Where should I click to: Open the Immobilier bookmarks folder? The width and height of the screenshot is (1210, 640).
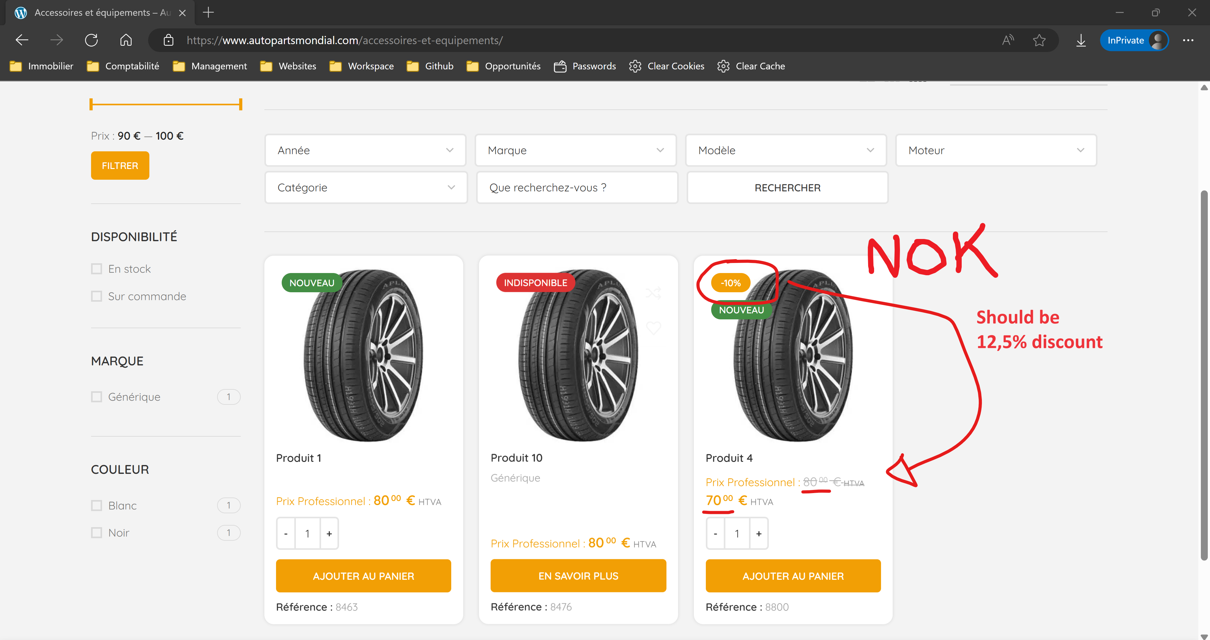(x=41, y=66)
